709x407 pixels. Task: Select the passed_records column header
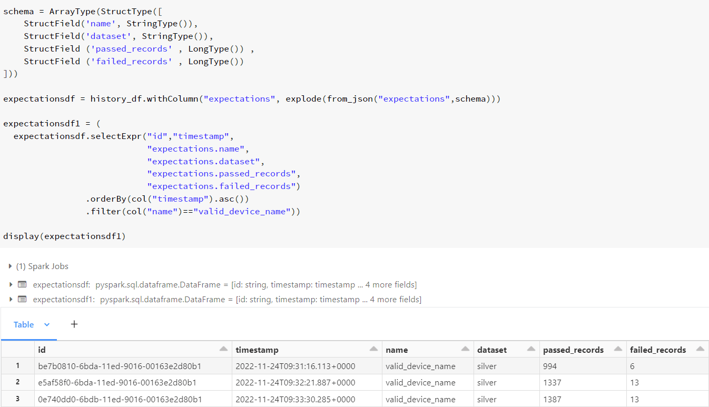[573, 350]
